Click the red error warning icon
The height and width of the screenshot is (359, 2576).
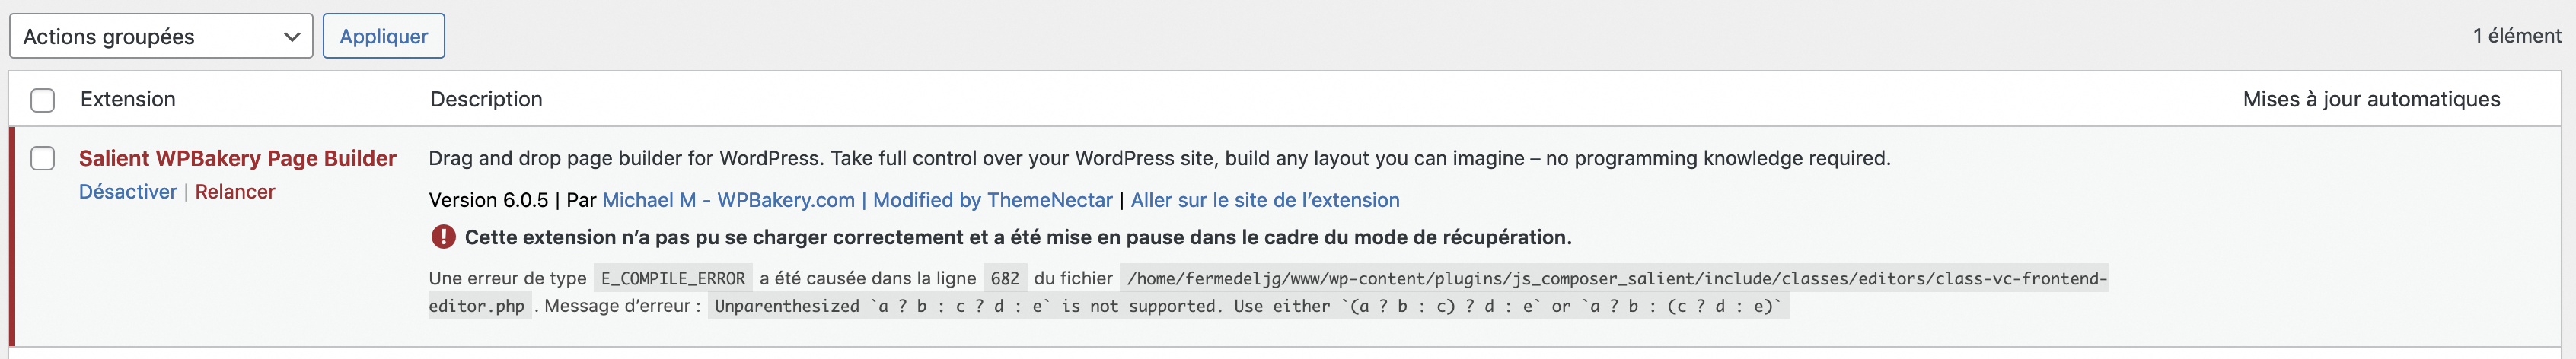442,237
